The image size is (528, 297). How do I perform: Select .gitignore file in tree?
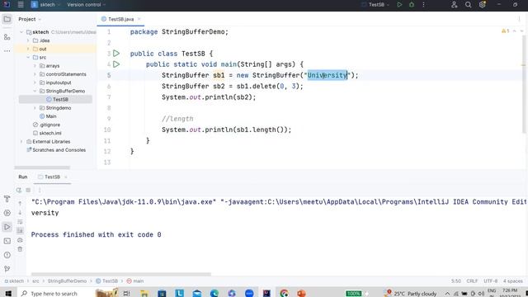click(46, 125)
